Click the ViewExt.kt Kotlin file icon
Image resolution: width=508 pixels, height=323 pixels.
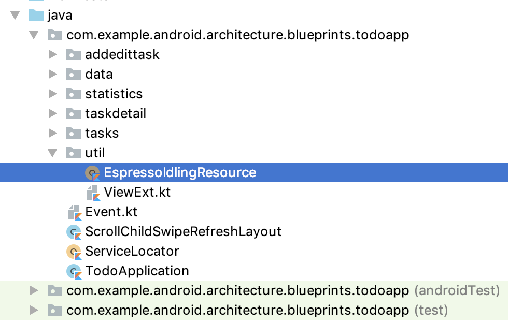[x=93, y=193]
